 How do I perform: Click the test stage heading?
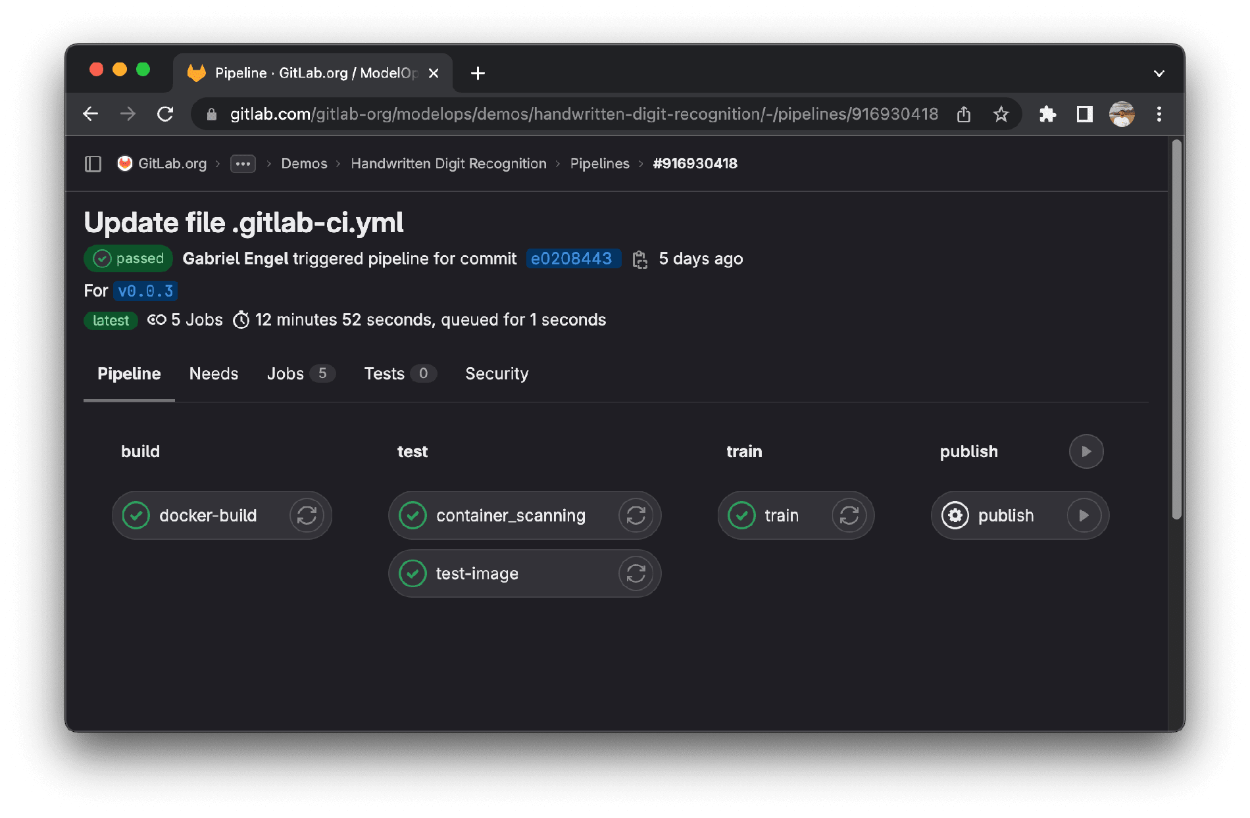(413, 452)
